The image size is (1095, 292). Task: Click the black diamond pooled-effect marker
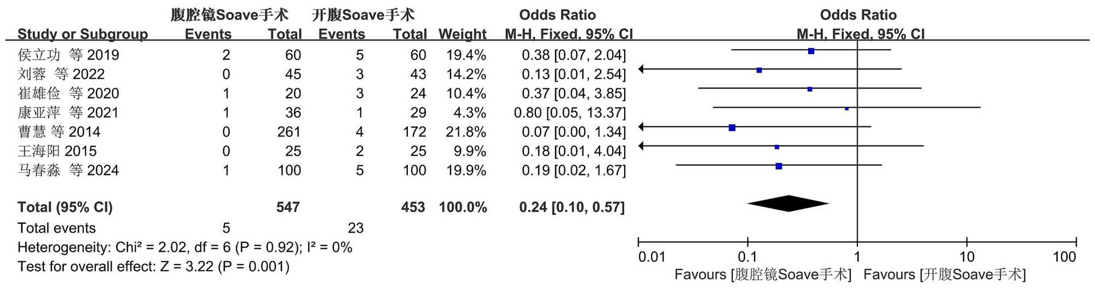point(788,203)
